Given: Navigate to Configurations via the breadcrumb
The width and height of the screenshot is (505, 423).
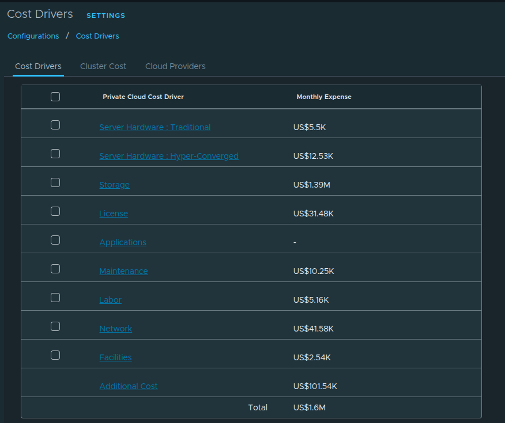Looking at the screenshot, I should click(x=33, y=36).
